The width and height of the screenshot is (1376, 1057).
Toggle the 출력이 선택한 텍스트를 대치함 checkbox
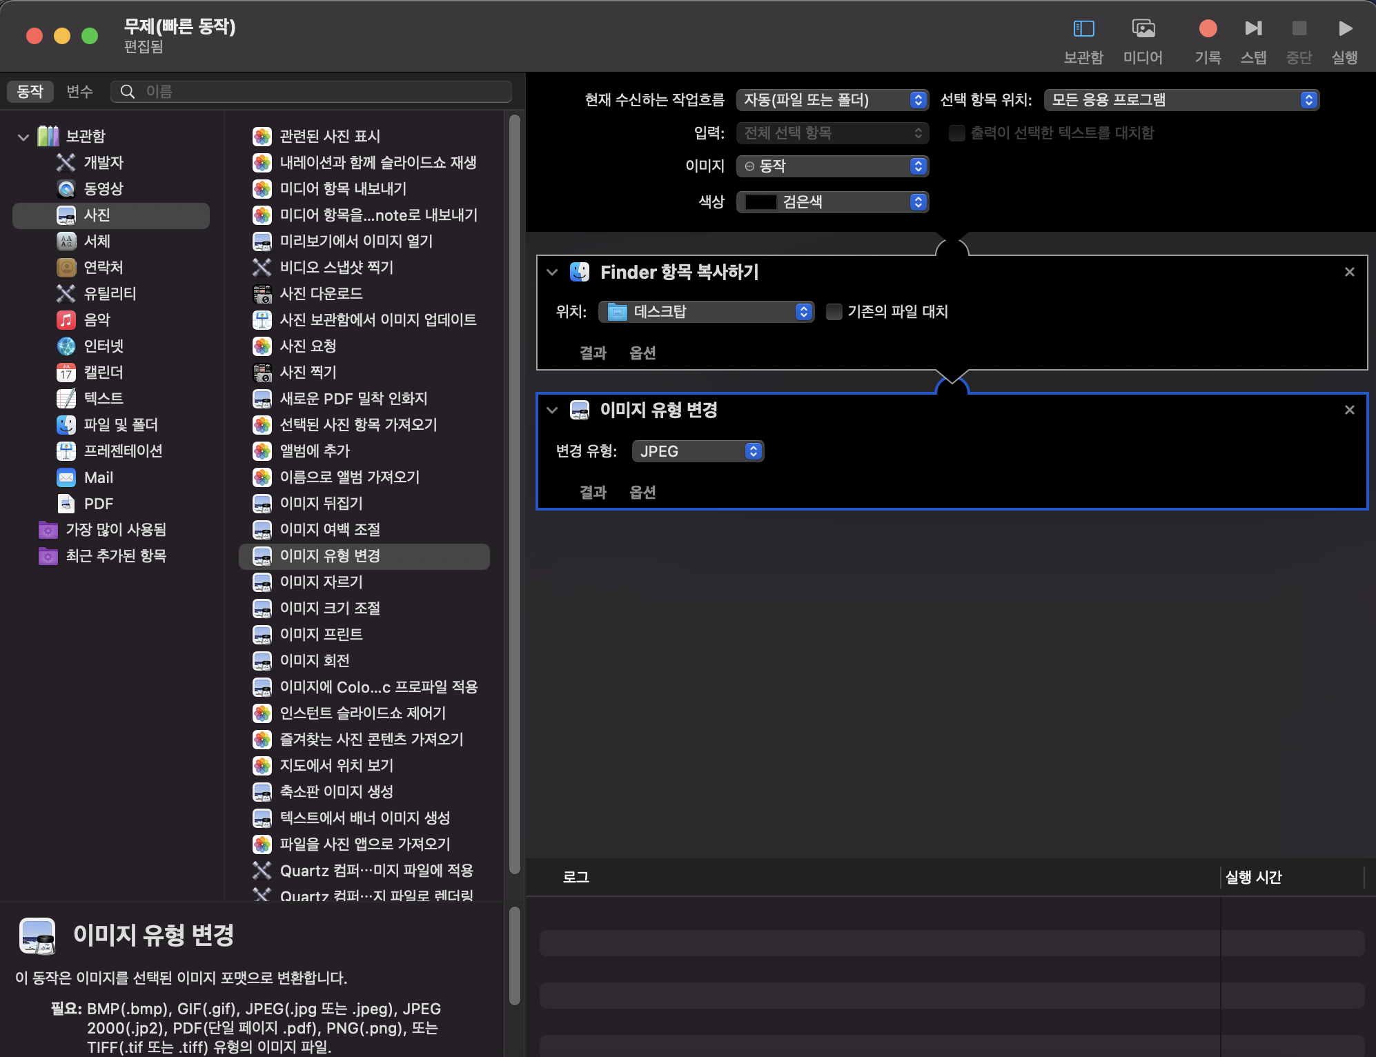(956, 133)
